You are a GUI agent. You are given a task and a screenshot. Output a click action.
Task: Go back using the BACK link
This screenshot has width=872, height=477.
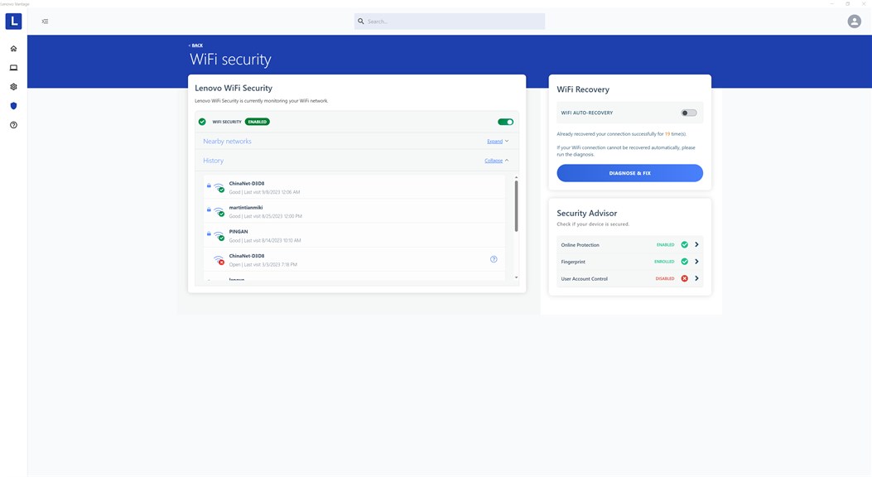pos(195,46)
